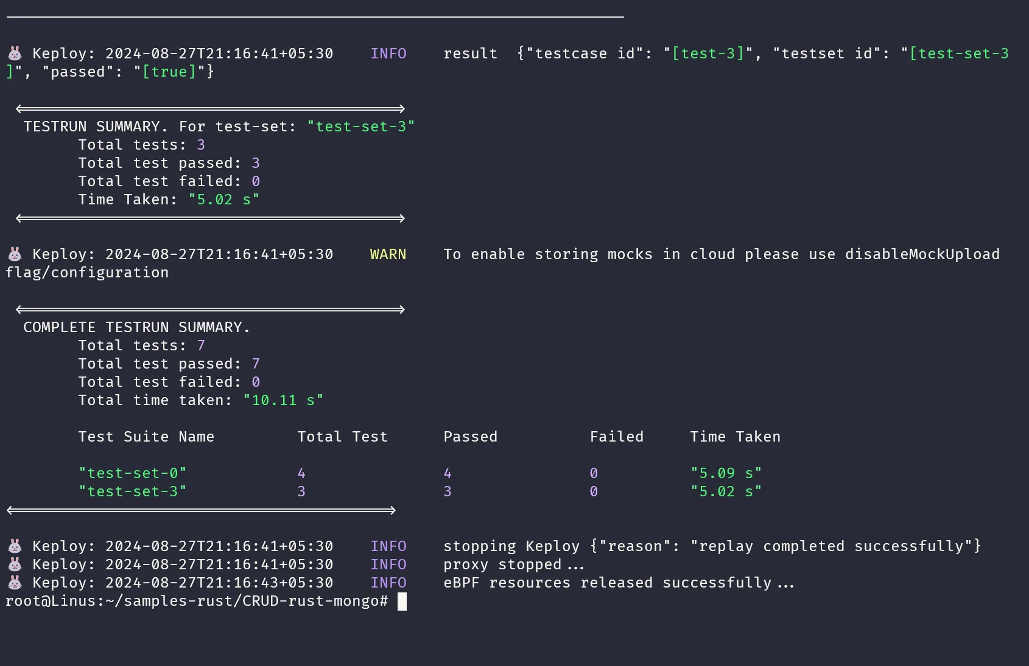The height and width of the screenshot is (666, 1029).
Task: Click the Test Suite Name column header
Action: [146, 437]
